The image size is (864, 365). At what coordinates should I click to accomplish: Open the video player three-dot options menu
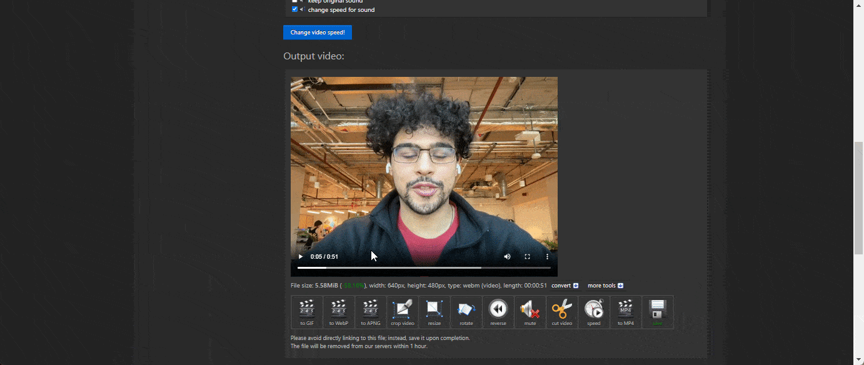[x=547, y=257]
